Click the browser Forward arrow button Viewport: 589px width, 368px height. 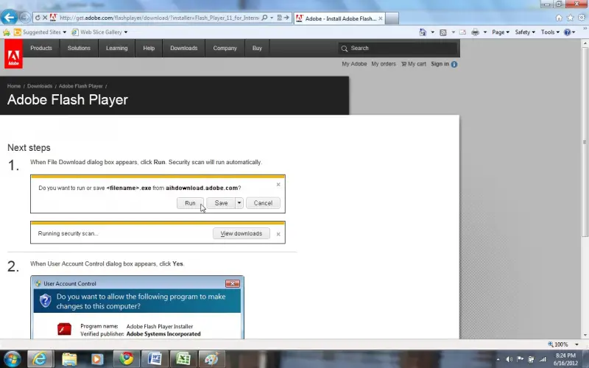(24, 17)
